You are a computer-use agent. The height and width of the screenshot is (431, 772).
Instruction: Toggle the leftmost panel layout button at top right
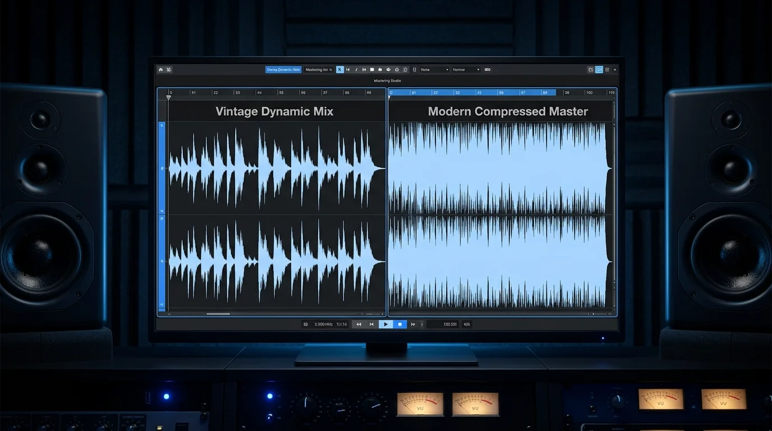590,70
